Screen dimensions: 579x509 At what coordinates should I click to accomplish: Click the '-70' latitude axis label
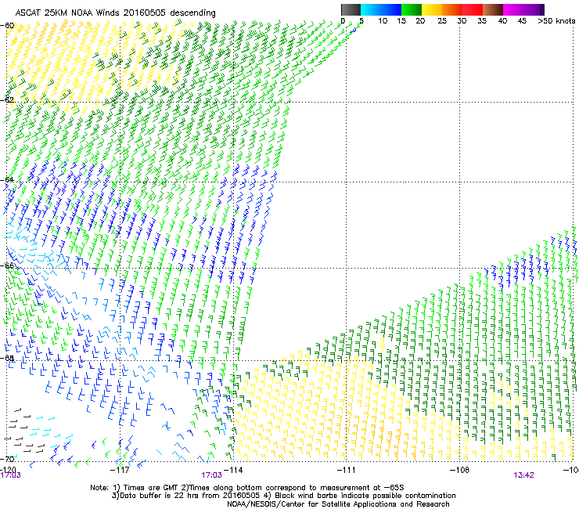[x=7, y=459]
